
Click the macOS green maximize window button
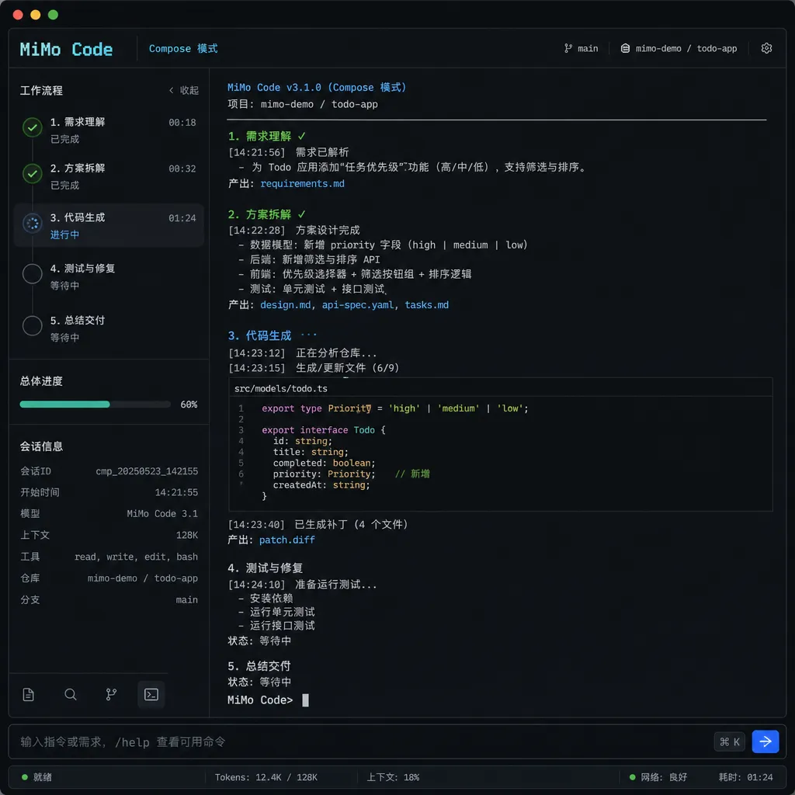click(x=53, y=15)
